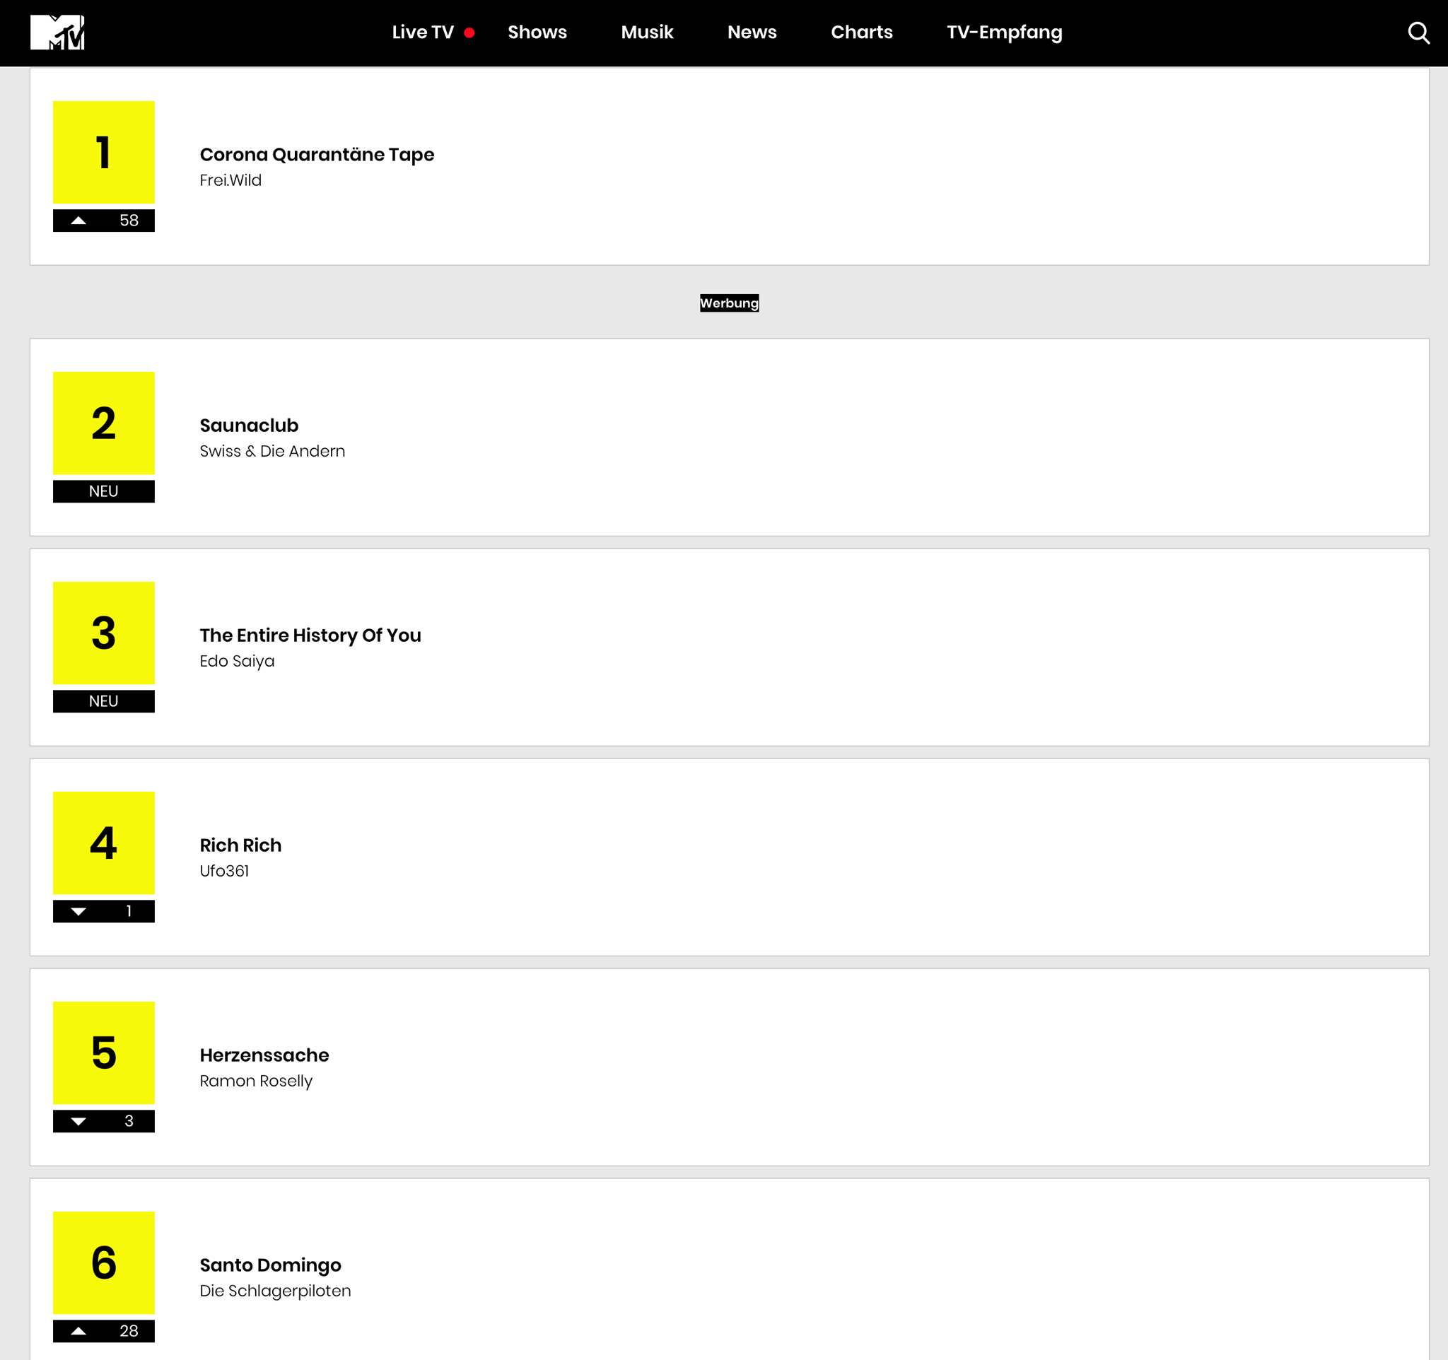Select The Entire History Of You title
1448x1360 pixels.
[x=310, y=635]
